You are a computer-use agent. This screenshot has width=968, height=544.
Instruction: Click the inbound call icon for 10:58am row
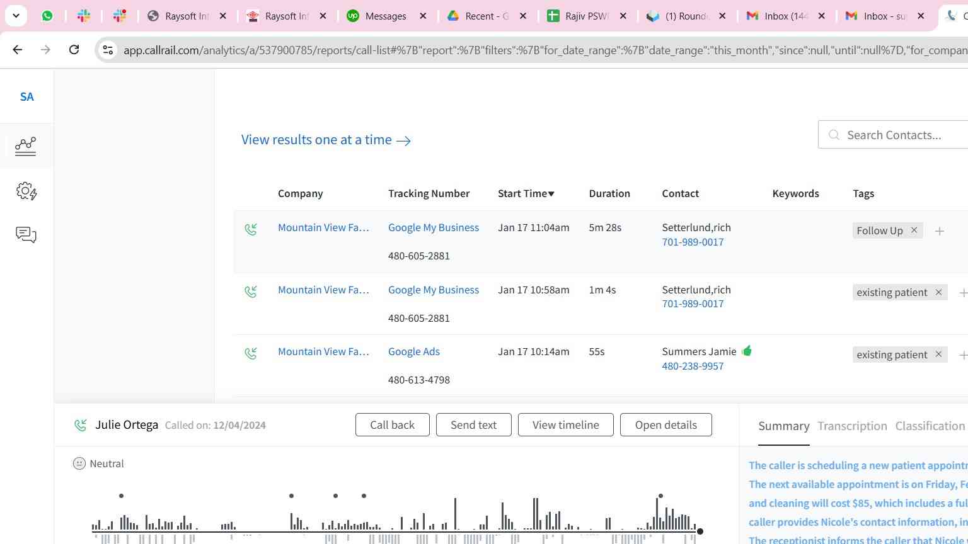pyautogui.click(x=251, y=292)
